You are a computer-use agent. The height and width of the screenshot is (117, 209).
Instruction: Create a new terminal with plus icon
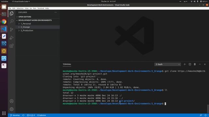185,64
